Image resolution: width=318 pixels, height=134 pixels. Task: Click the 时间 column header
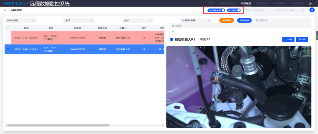[26, 28]
